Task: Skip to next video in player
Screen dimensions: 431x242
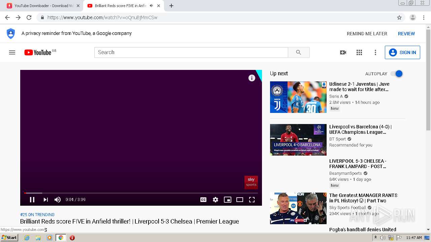Action: pos(45,200)
